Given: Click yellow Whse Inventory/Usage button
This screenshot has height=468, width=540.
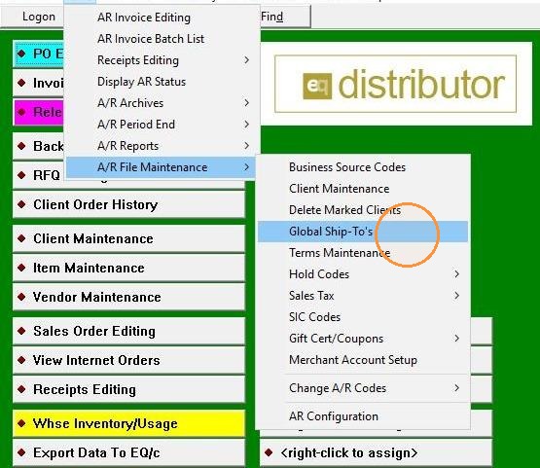Looking at the screenshot, I should [x=128, y=423].
